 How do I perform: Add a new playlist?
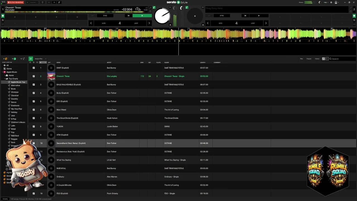click(x=23, y=59)
